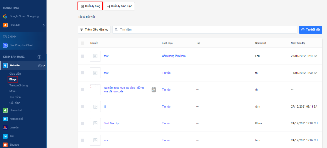The image size is (327, 148).
Task: Open the Thêm điều kiện lọc filter dropdown
Action: (x=94, y=30)
